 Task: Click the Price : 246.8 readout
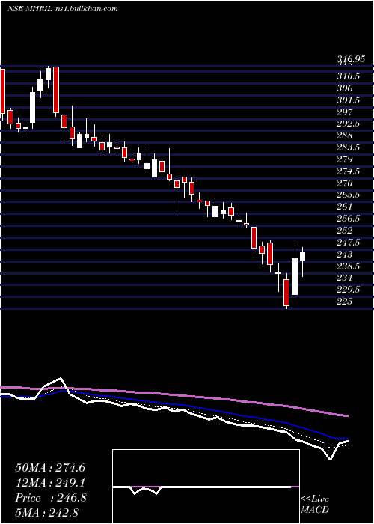[x=51, y=498]
